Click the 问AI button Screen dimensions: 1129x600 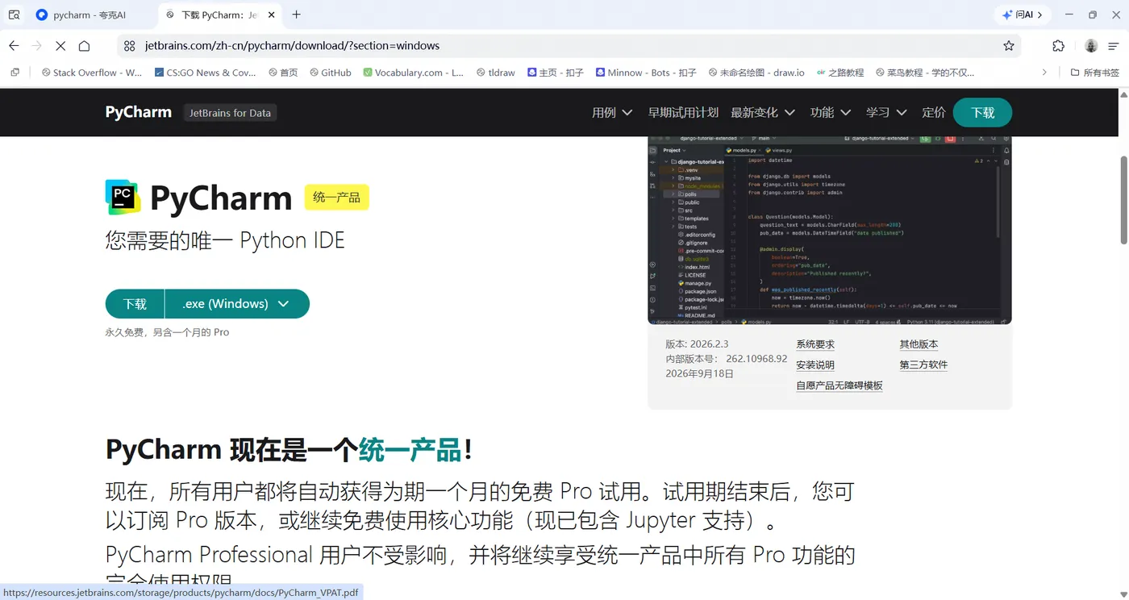1022,15
